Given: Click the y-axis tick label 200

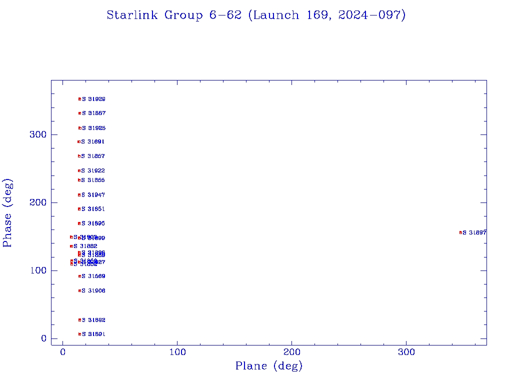Looking at the screenshot, I should click(38, 202).
